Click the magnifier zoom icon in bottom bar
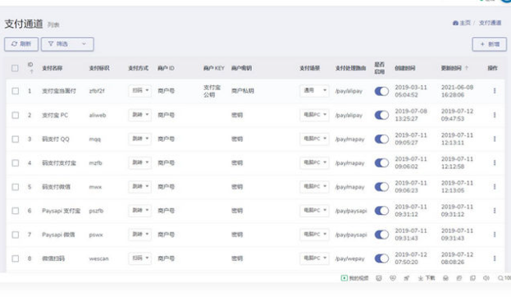This screenshot has height=297, width=511. [x=500, y=278]
